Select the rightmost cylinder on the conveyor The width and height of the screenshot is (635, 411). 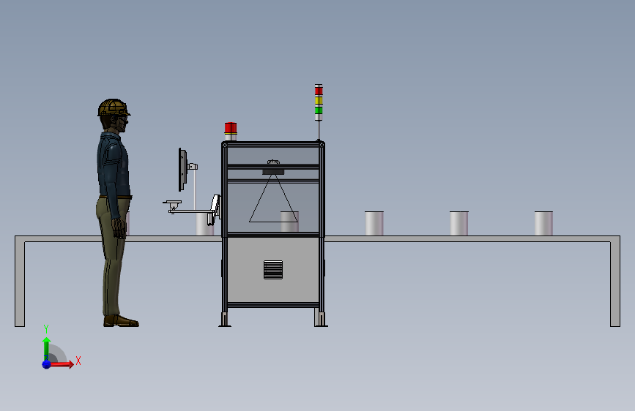(x=543, y=223)
